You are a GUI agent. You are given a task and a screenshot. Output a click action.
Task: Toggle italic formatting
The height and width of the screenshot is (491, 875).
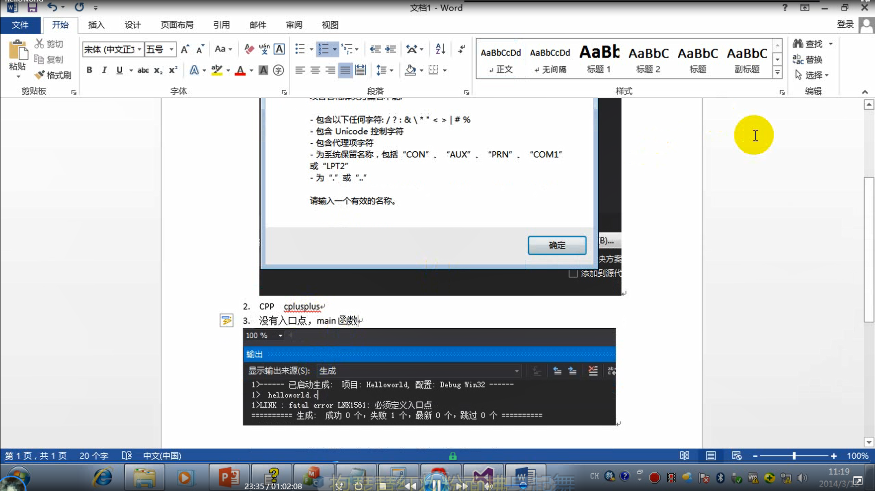coord(104,70)
